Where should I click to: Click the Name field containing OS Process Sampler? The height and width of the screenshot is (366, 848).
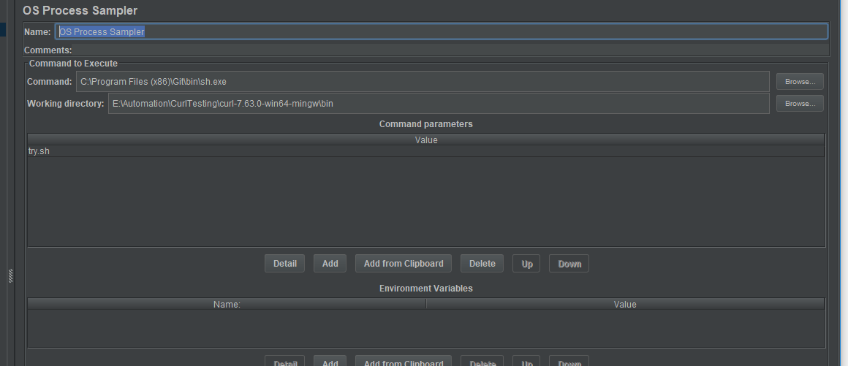coord(441,32)
